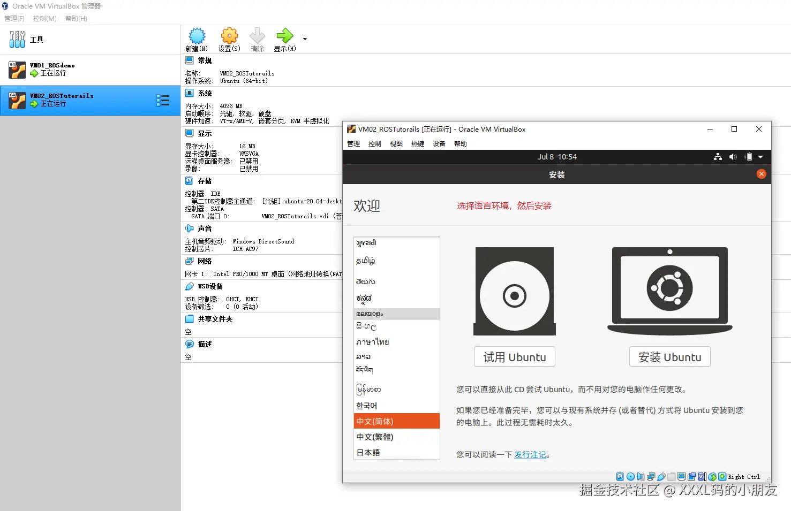Click the New VM toolbar icon

[197, 36]
